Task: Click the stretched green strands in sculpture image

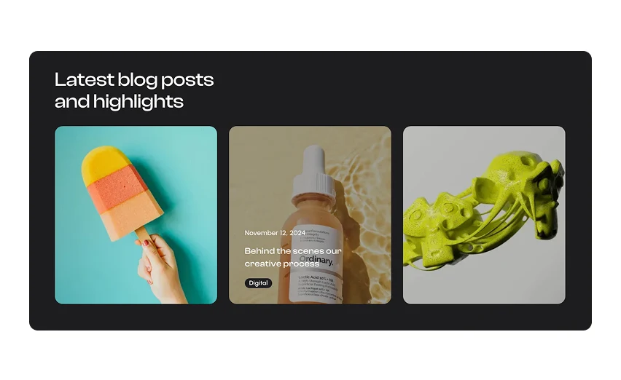Action: (501, 226)
